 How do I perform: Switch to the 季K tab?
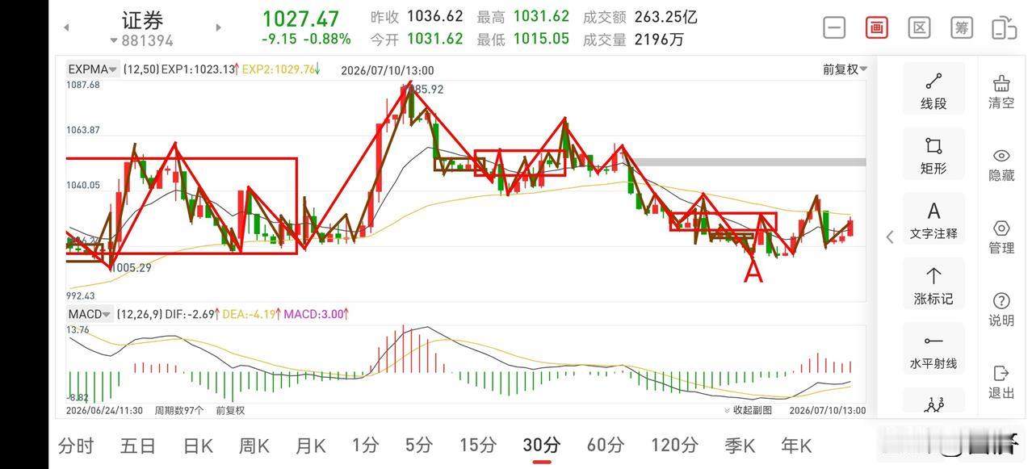[739, 445]
